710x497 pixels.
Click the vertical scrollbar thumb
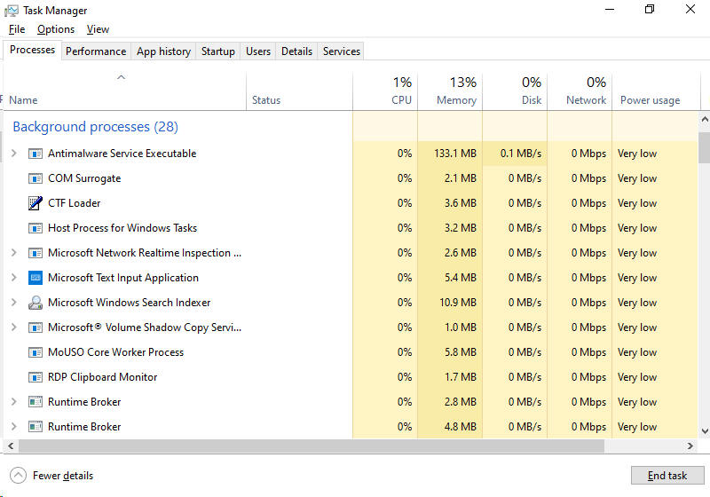705,147
